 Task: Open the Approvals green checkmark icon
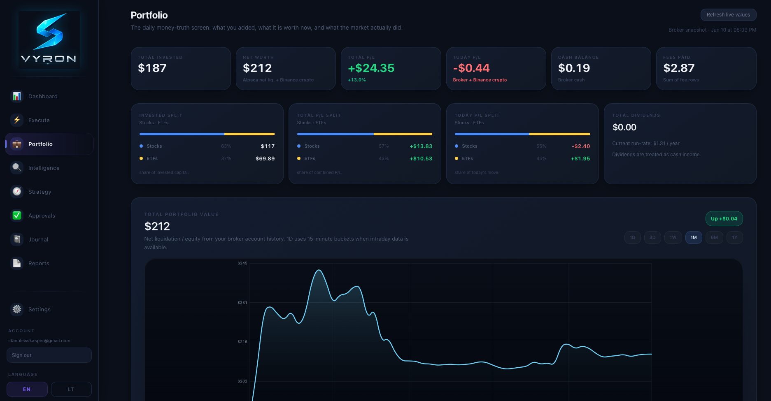point(17,216)
